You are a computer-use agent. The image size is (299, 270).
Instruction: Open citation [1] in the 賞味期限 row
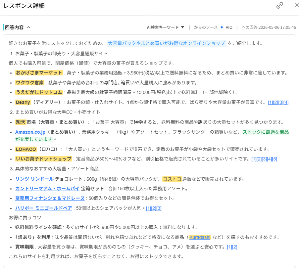pos(229,247)
